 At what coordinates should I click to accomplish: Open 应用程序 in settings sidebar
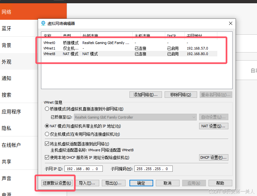click(x=19, y=112)
